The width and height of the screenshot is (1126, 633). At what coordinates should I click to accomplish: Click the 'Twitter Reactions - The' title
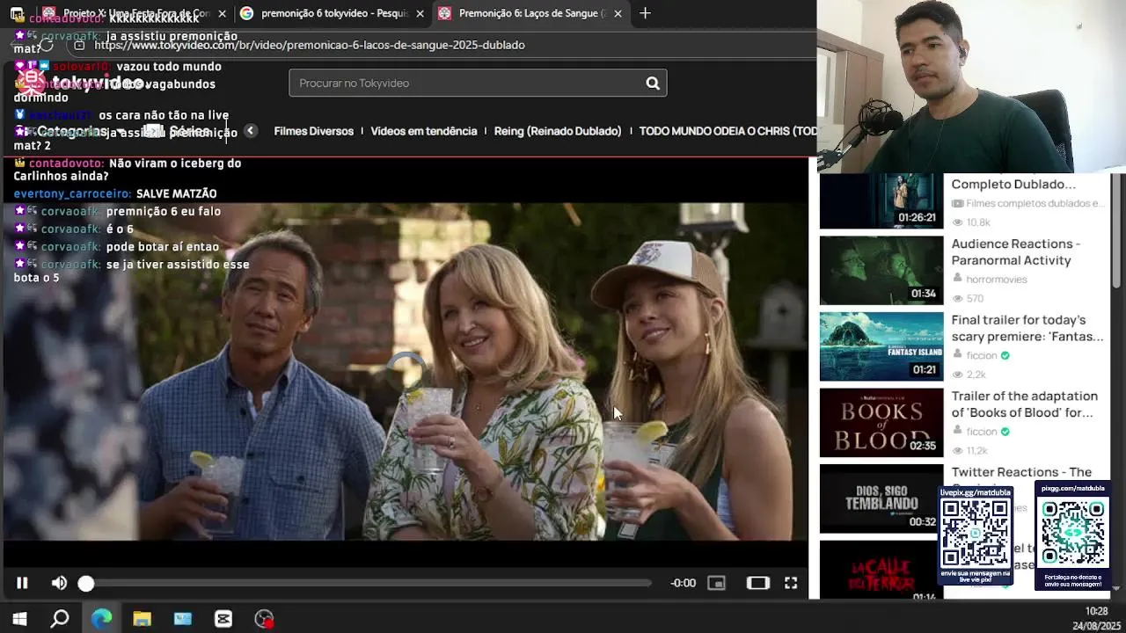[1021, 472]
